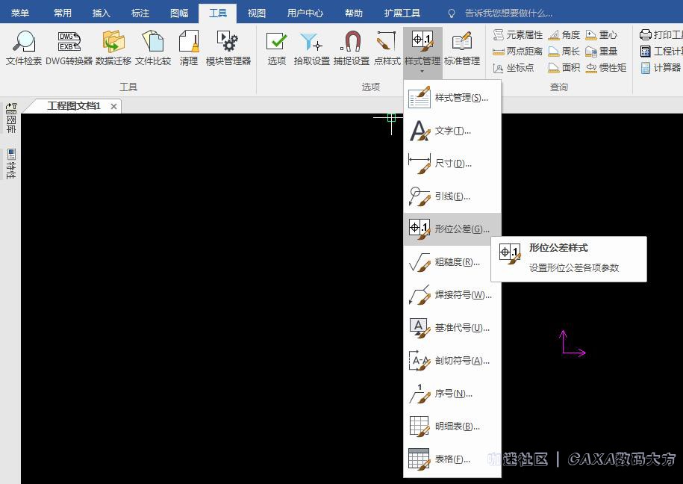
Task: Open the 视图 ribbon tab
Action: tap(256, 13)
